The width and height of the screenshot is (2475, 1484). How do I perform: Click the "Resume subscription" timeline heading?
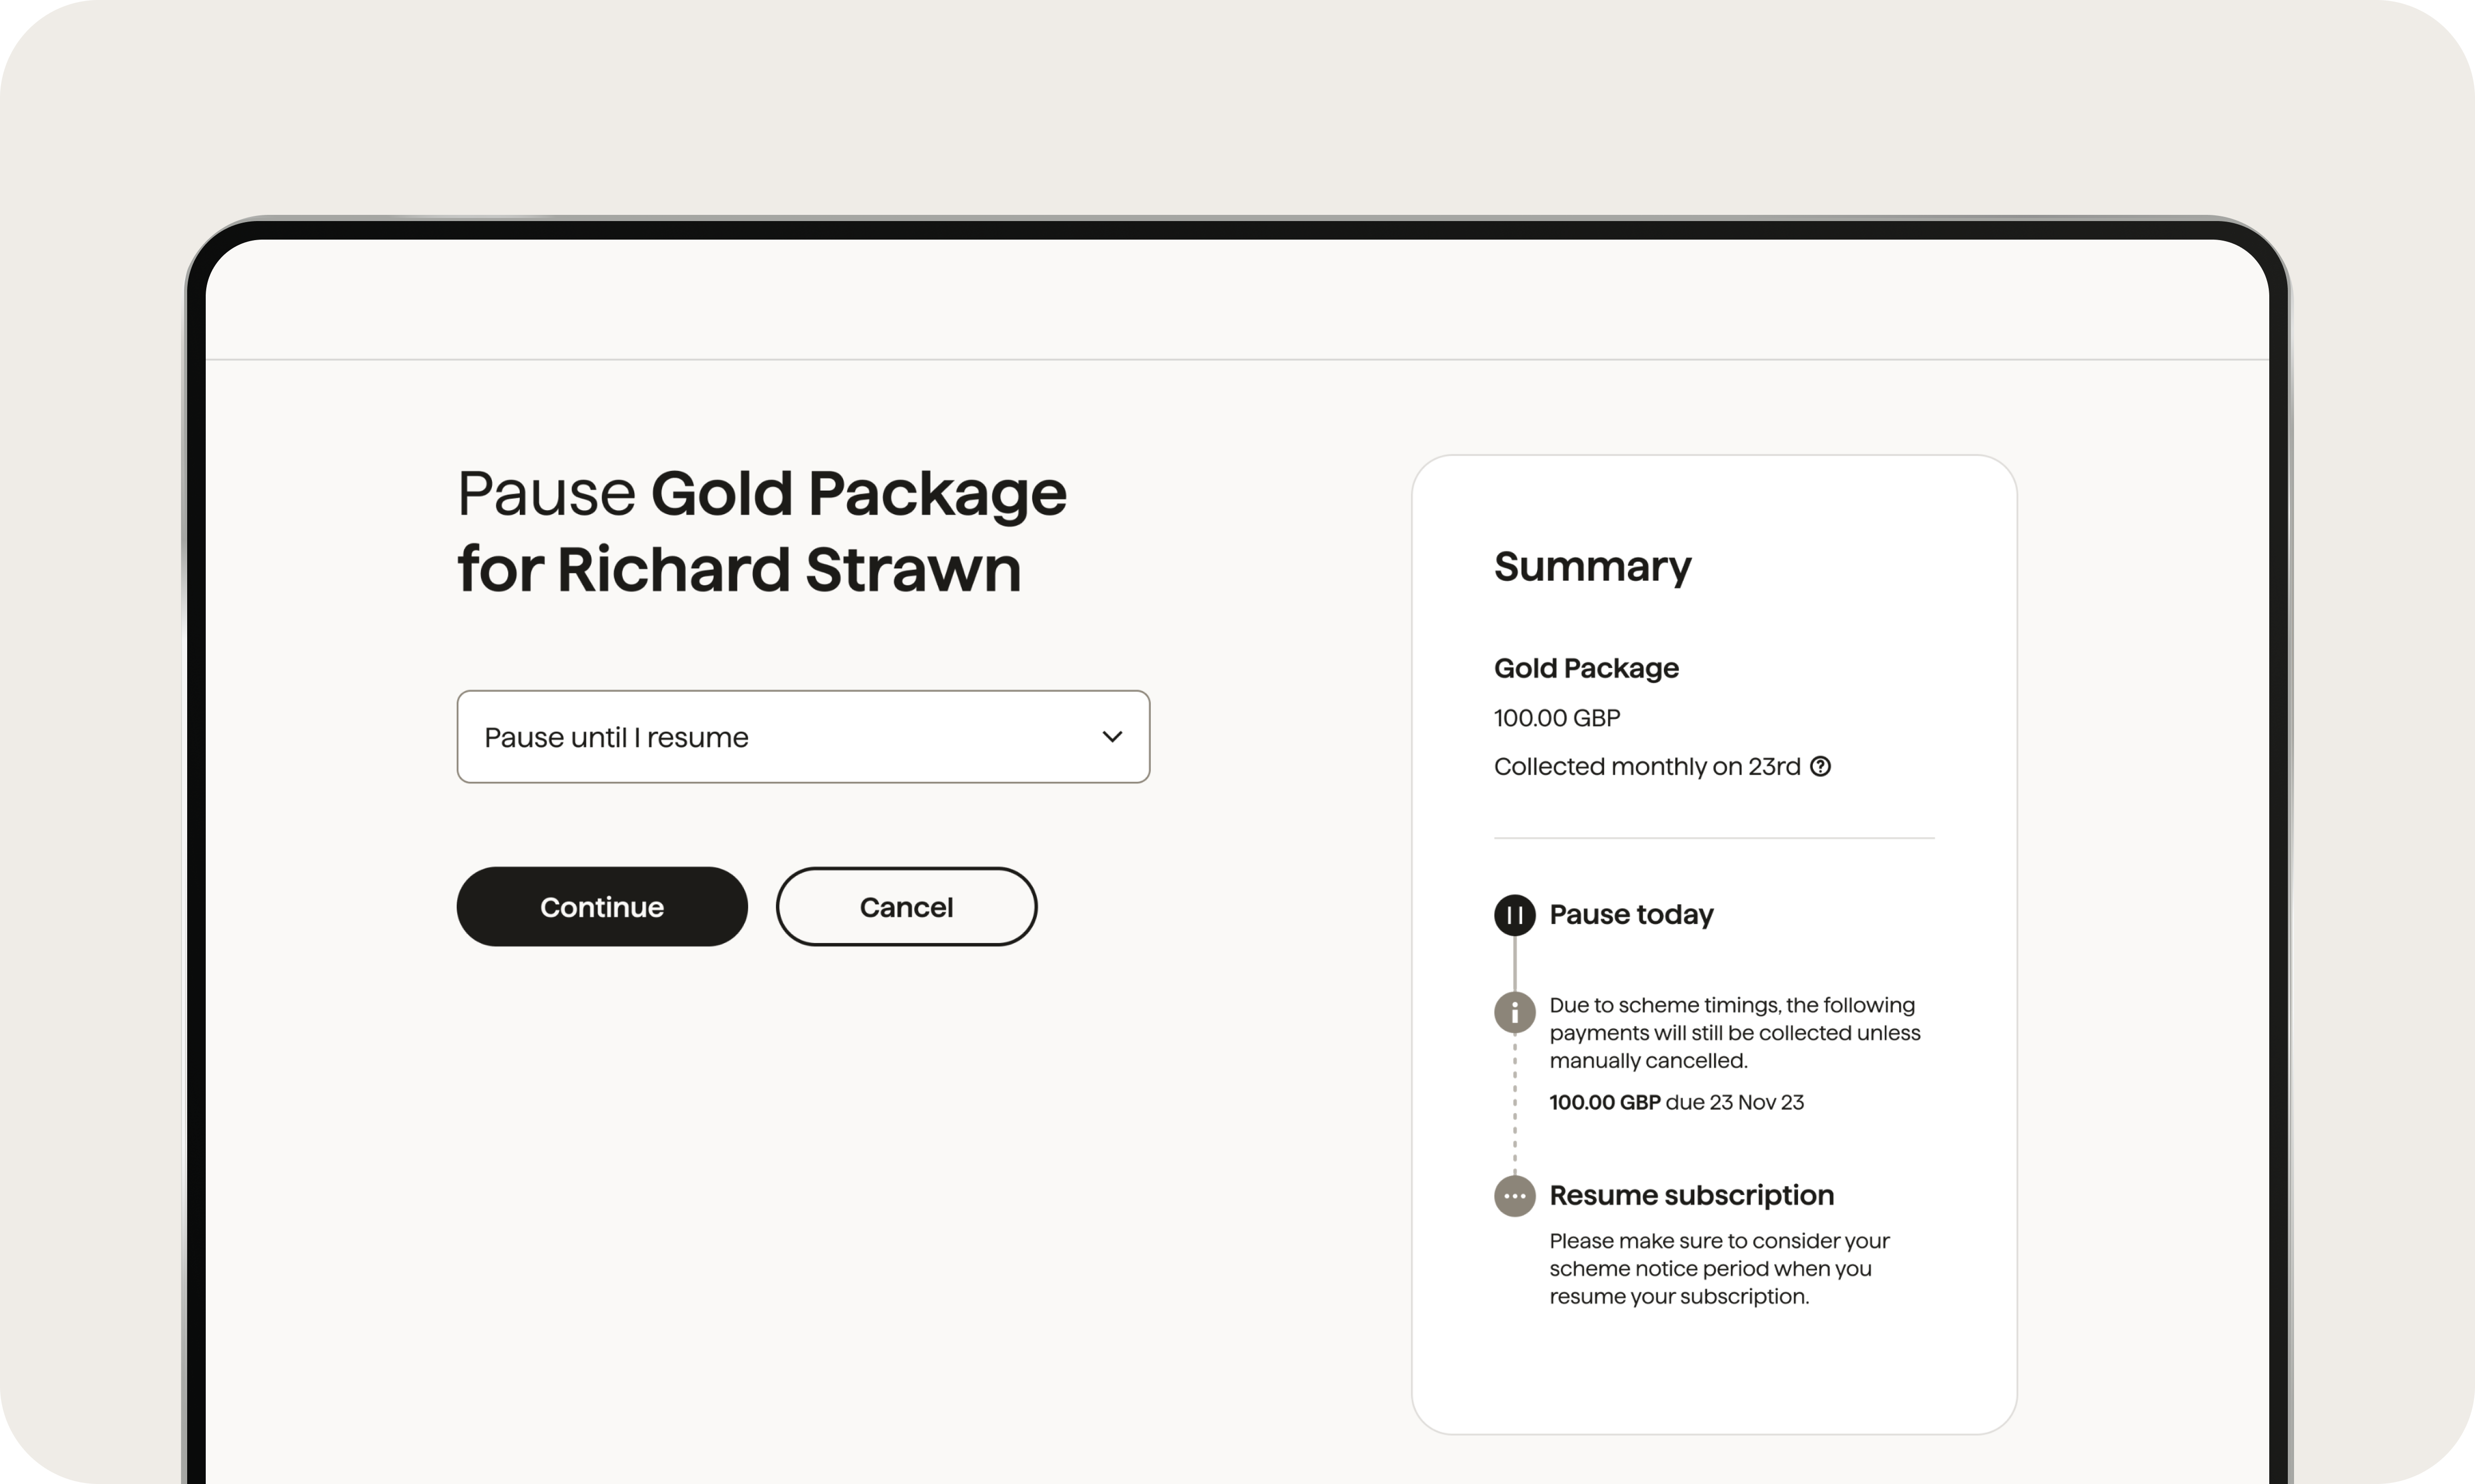(1691, 1195)
